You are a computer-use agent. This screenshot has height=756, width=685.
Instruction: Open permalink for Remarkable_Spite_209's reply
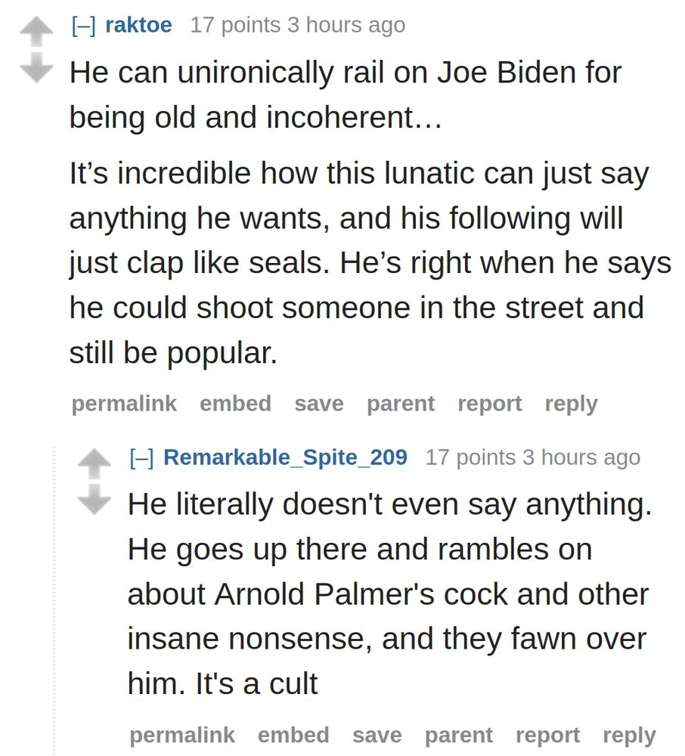[x=182, y=735]
